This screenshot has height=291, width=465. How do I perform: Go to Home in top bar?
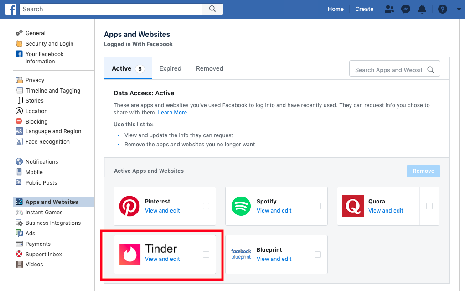(336, 9)
